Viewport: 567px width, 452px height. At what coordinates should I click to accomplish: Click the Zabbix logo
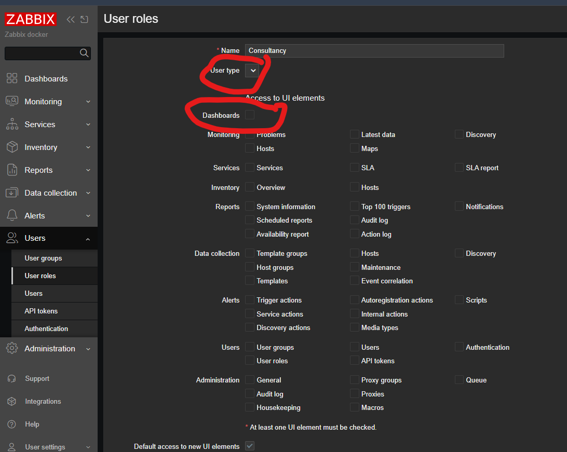coord(31,20)
